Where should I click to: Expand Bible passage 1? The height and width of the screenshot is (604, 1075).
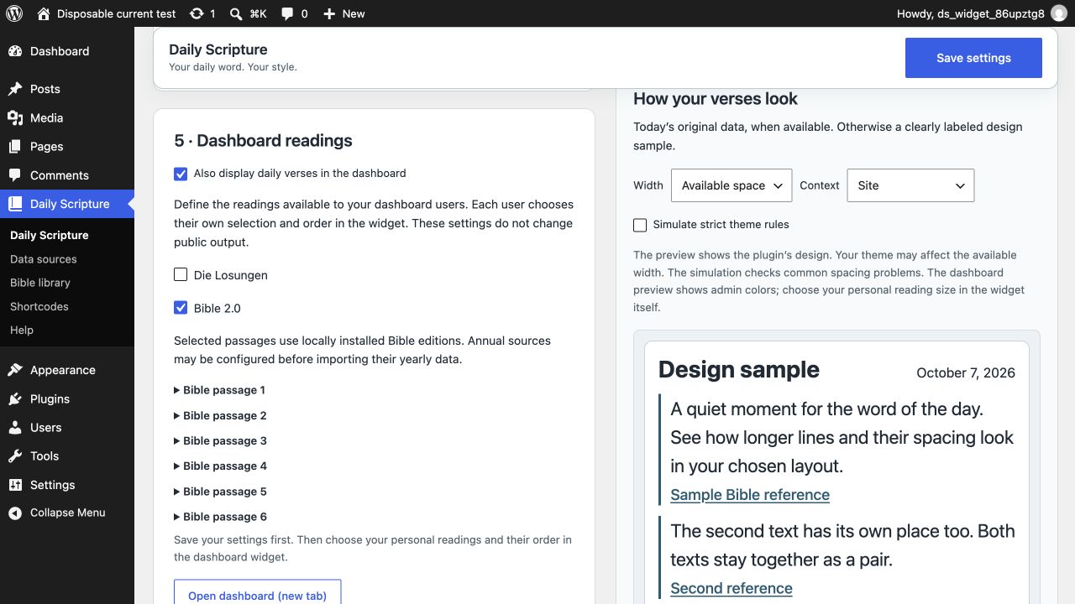(x=220, y=390)
